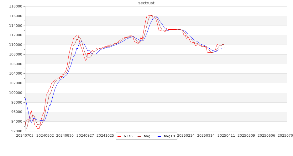This screenshot has height=156, width=293.
Task: Select the 20250411 x-axis date
Action: click(226, 136)
